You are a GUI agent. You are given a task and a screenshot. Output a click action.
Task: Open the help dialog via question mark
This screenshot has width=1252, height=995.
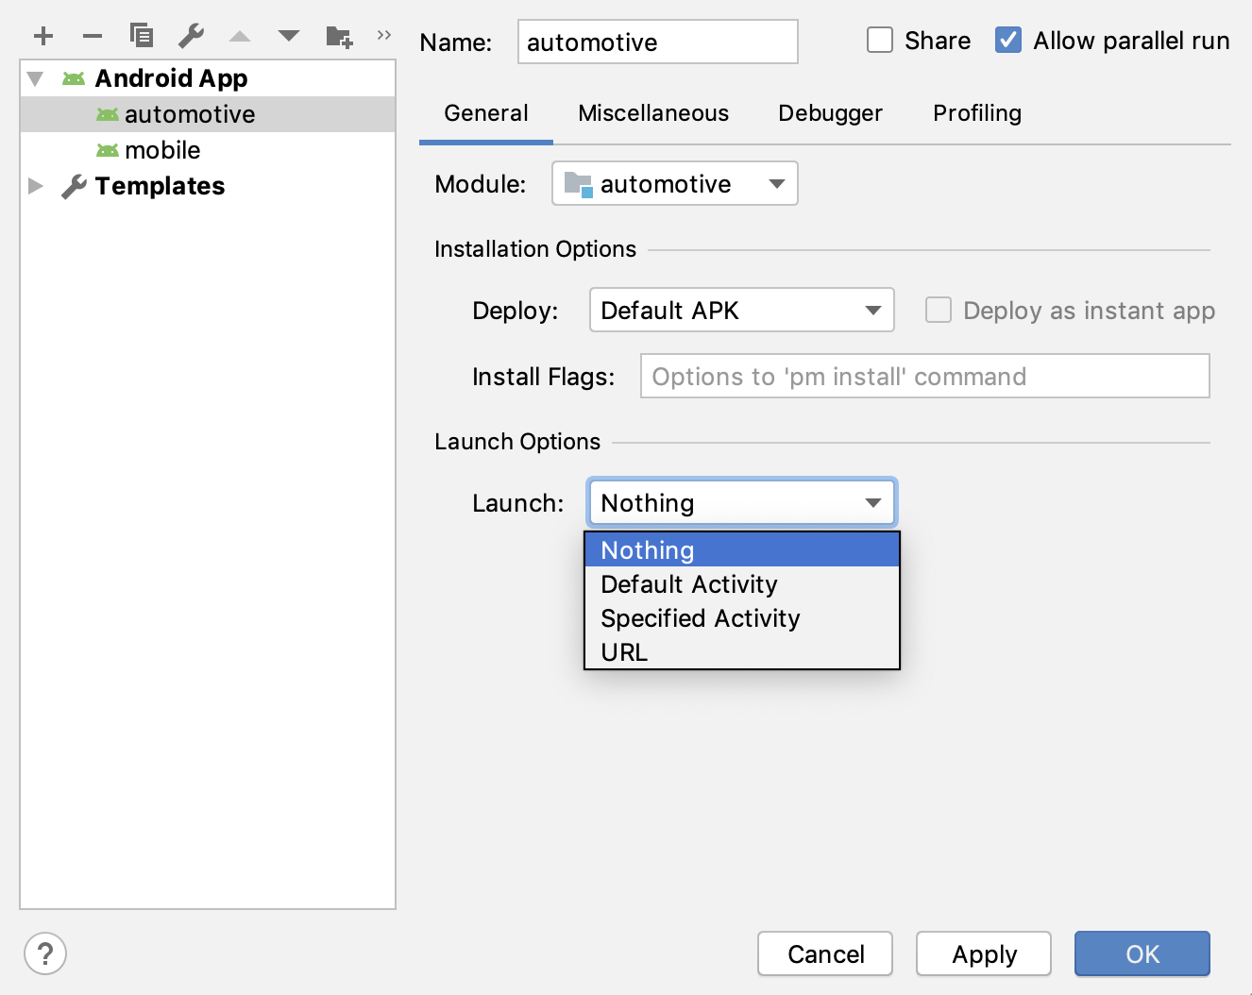[44, 953]
